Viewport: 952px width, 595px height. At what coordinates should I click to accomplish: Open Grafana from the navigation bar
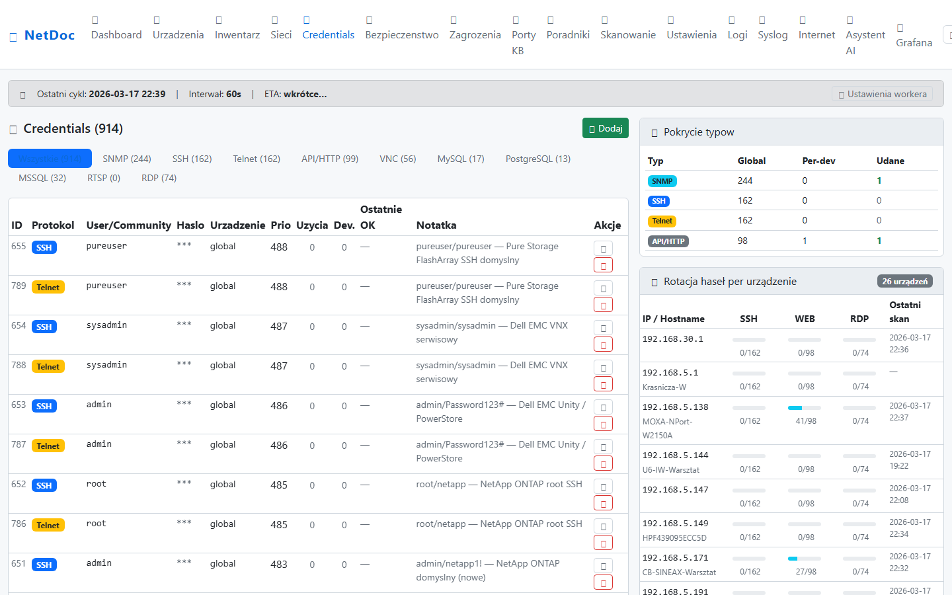(914, 36)
